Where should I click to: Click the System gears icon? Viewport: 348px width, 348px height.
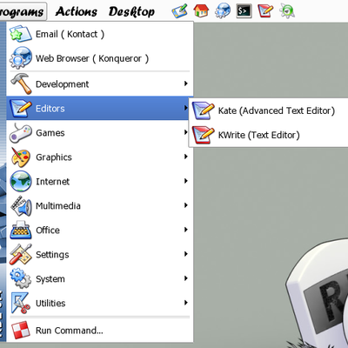(x=20, y=278)
